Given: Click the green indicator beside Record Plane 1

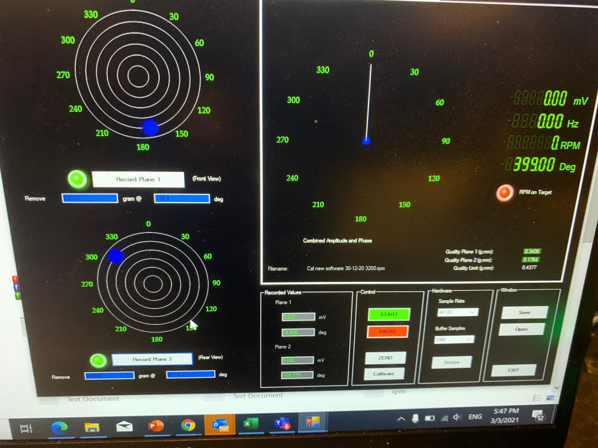Looking at the screenshot, I should click(77, 179).
